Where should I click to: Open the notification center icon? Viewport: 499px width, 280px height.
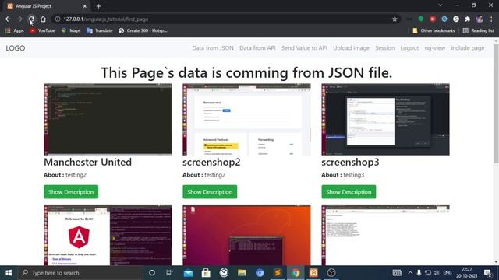pos(487,273)
